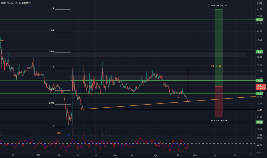Click the 61.00 price axis tick

point(260,9)
